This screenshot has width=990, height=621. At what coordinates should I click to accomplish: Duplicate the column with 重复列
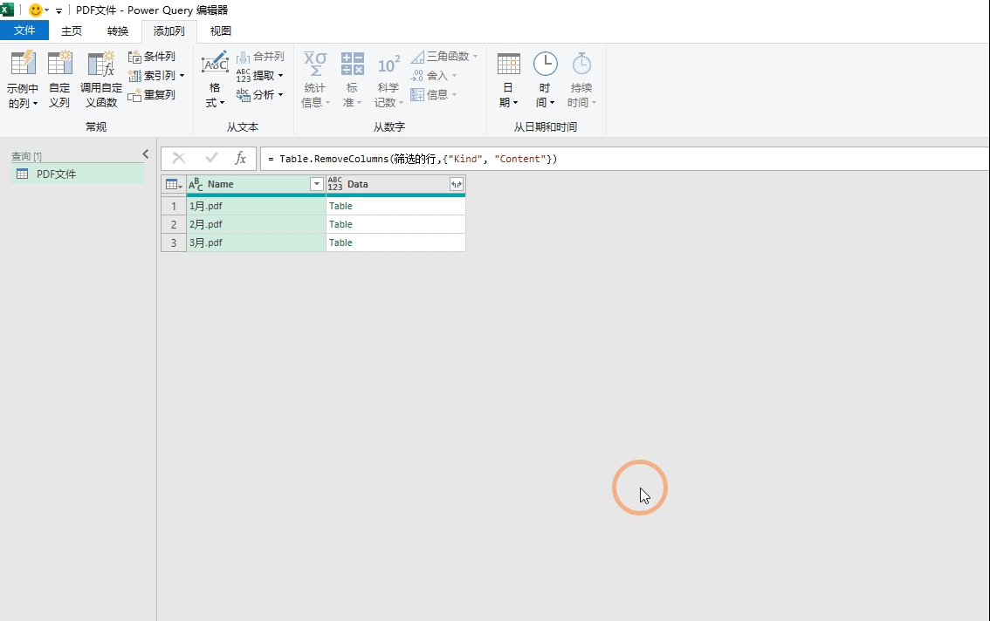coord(152,95)
